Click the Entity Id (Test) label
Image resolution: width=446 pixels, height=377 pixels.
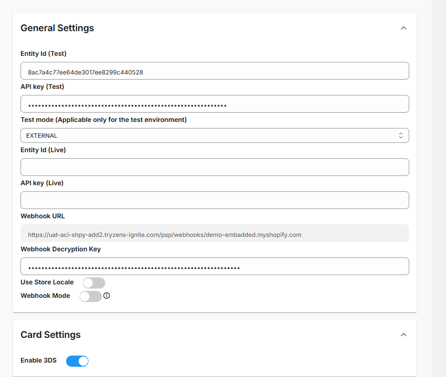click(x=43, y=54)
